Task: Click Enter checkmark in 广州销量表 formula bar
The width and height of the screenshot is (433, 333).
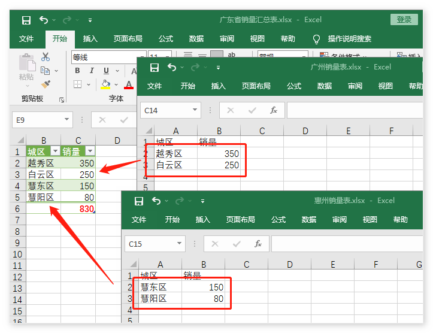Action: pyautogui.click(x=252, y=110)
